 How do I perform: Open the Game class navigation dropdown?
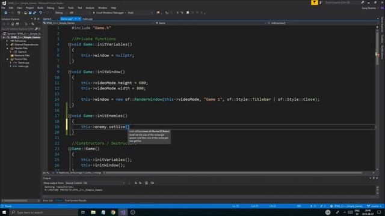[211, 23]
